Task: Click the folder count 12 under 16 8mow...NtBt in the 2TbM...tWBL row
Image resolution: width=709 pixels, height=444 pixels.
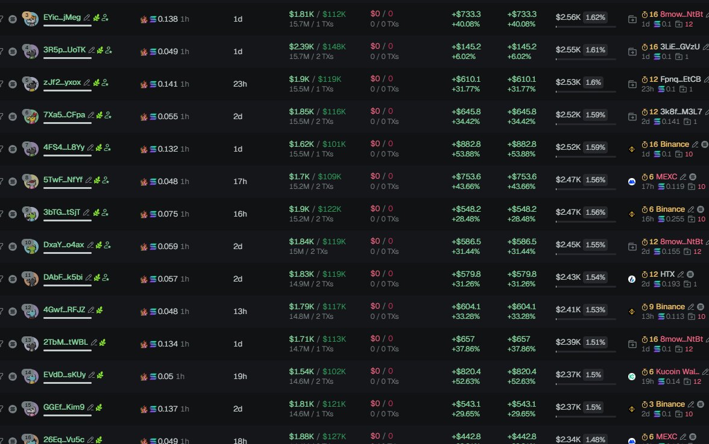Action: [x=689, y=349]
